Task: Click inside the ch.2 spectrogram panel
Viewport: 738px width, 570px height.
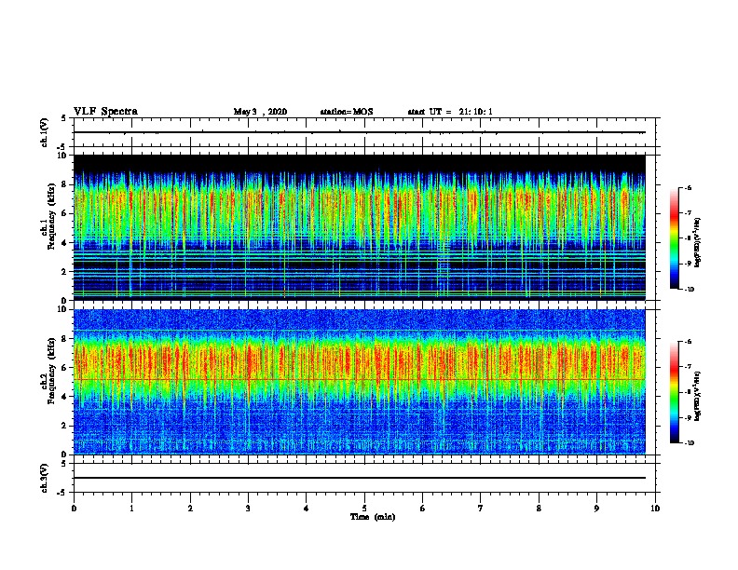Action: point(360,382)
